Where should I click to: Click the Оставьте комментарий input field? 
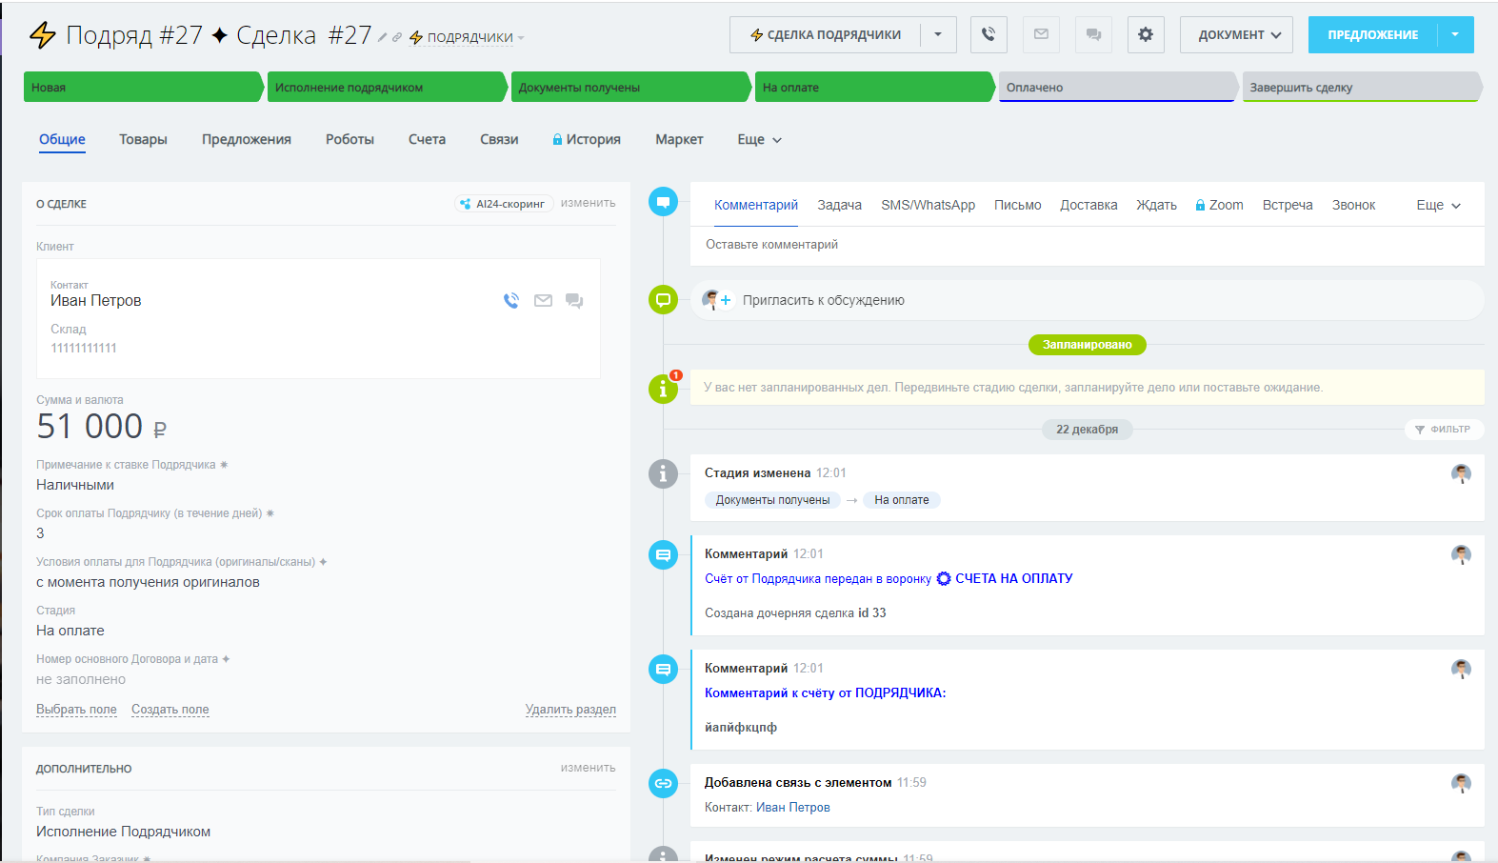1086,245
